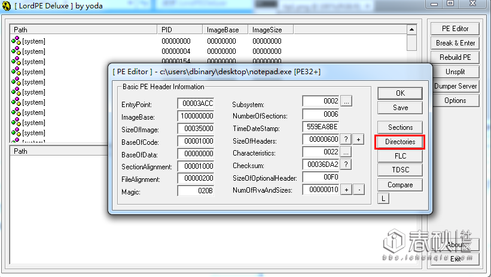The width and height of the screenshot is (491, 277).
Task: Minimize the LordPE Deluxe window
Action: 434,4
